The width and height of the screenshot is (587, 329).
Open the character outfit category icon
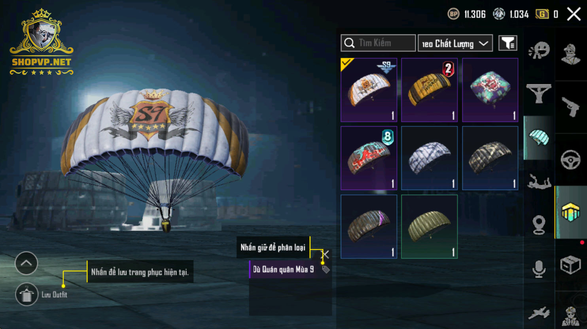570,54
